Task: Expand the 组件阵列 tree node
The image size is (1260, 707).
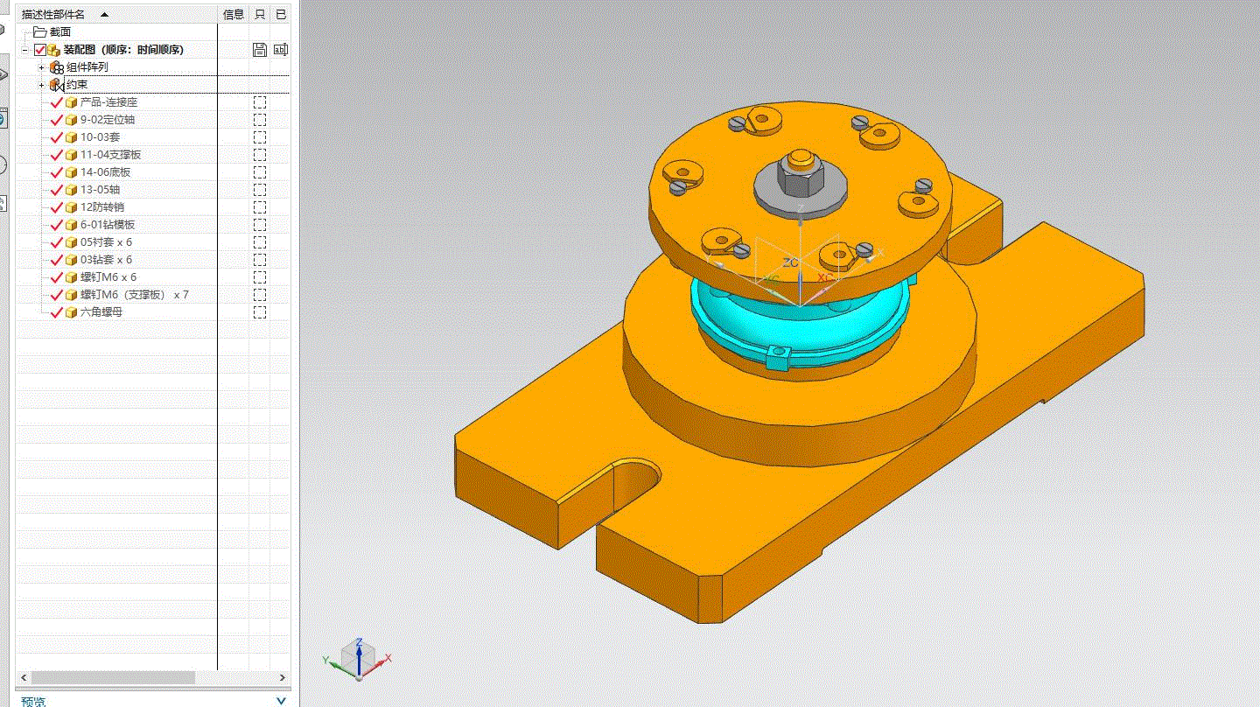Action: tap(41, 67)
